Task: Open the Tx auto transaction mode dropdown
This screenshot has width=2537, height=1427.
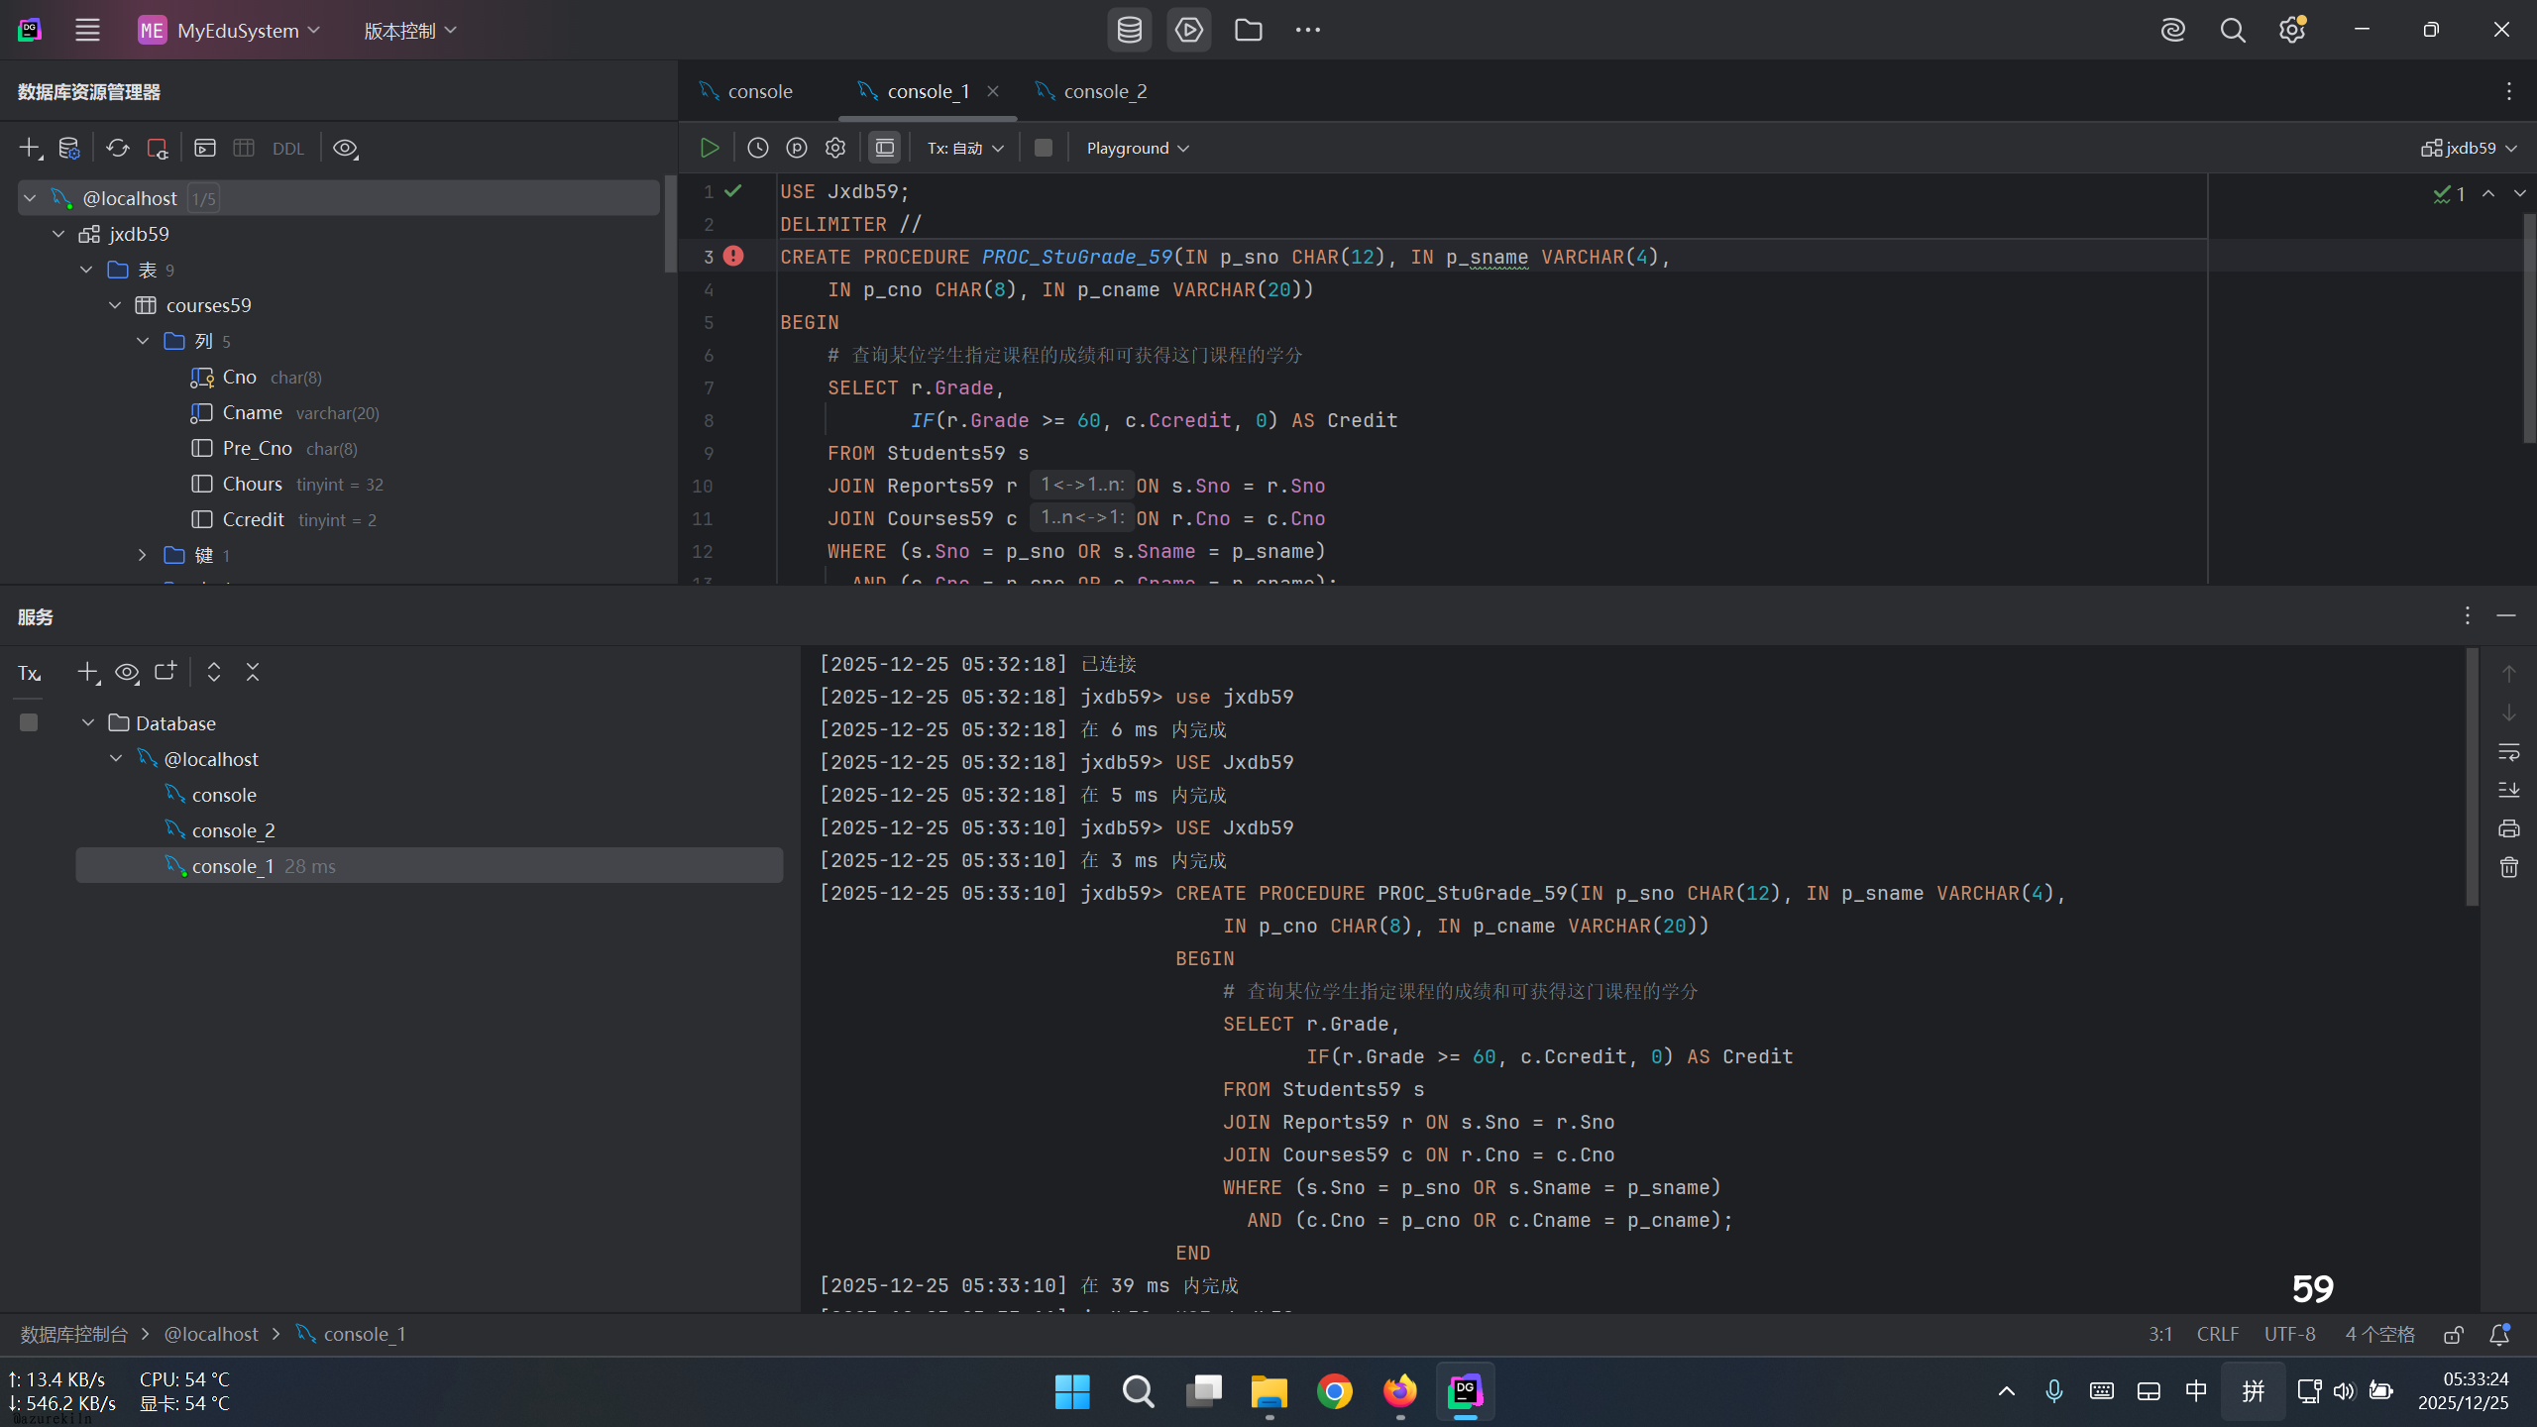Action: (x=965, y=148)
